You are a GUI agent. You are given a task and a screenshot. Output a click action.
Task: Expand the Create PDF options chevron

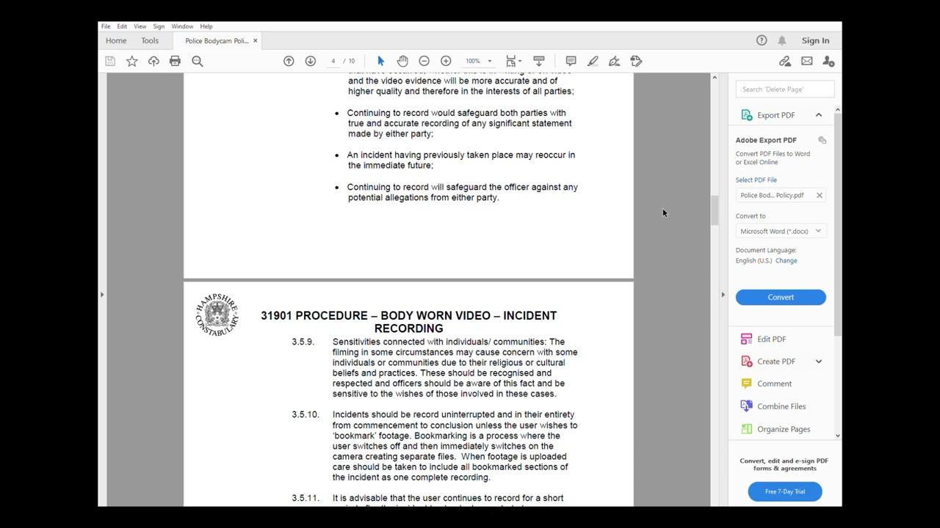click(819, 362)
